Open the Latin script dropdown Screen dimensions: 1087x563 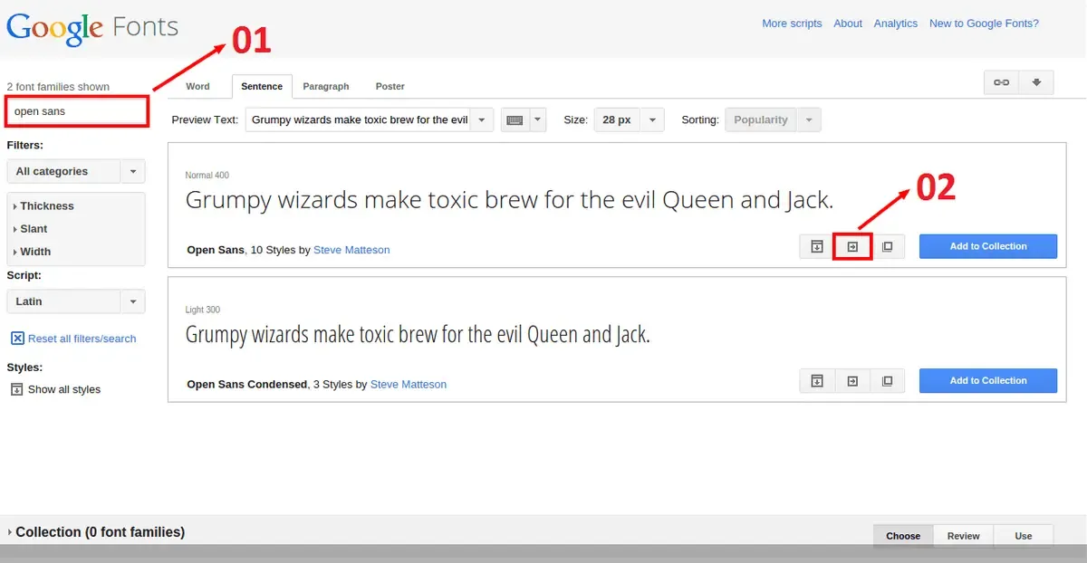[x=76, y=301]
